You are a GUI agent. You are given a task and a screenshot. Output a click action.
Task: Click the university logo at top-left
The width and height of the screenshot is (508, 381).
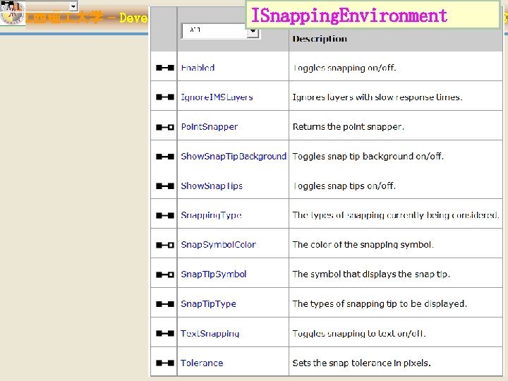pos(12,12)
